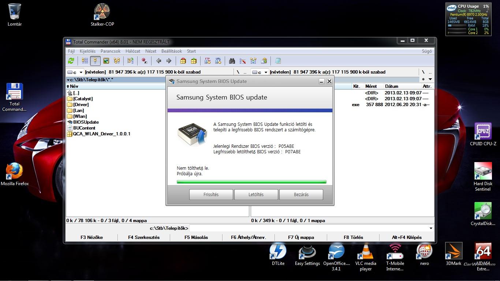The height and width of the screenshot is (281, 500).
Task: Click F8 Törlés function button
Action: pyautogui.click(x=353, y=237)
